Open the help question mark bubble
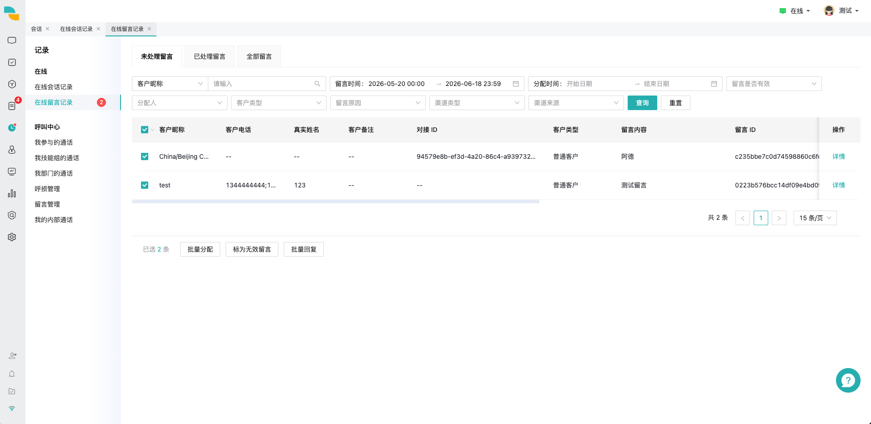The width and height of the screenshot is (871, 424). (848, 380)
